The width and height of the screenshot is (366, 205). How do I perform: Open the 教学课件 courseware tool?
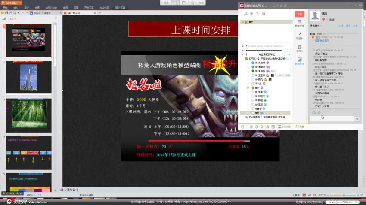click(x=300, y=24)
